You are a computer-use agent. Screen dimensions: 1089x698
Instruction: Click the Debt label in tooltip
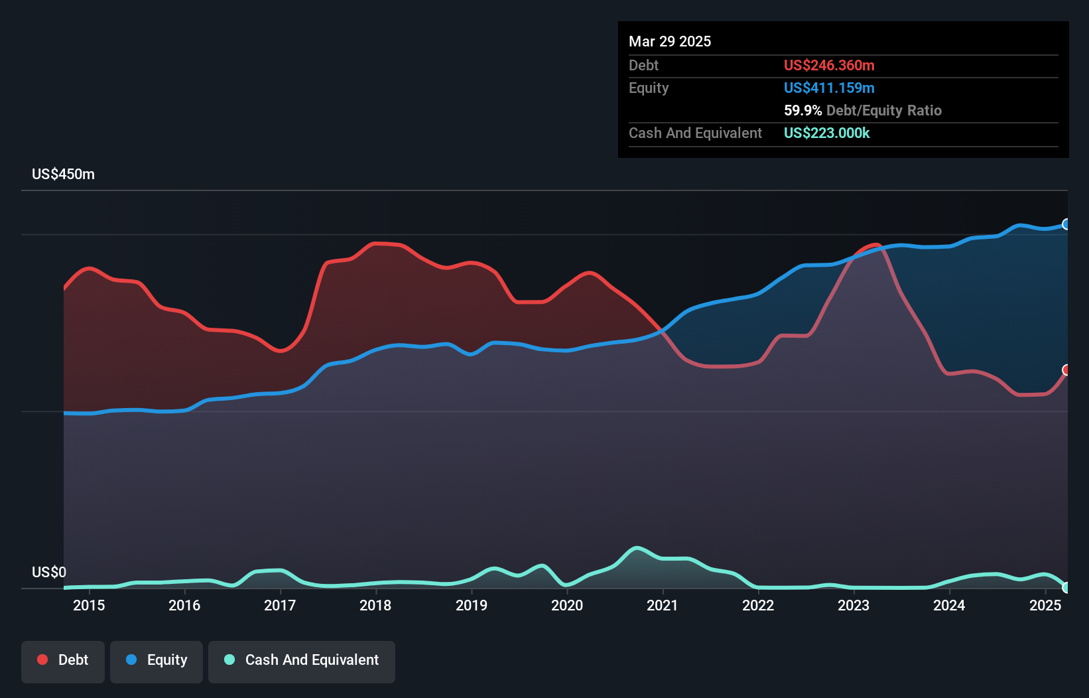pyautogui.click(x=643, y=65)
